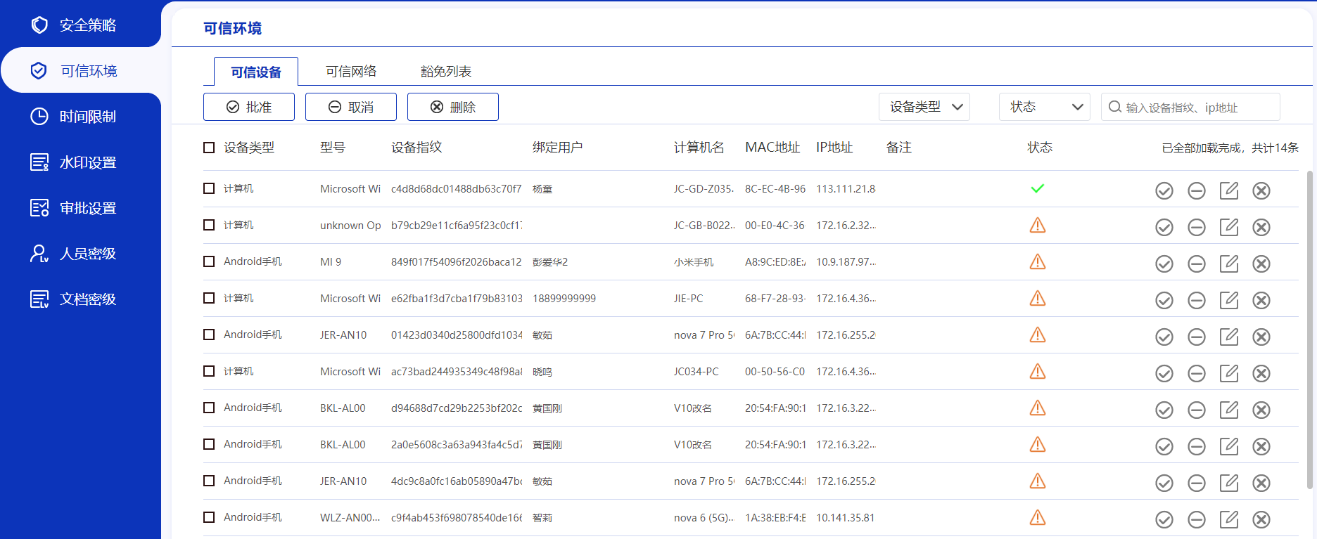Approve icon for JC034-PC row
The width and height of the screenshot is (1317, 539).
[1164, 373]
